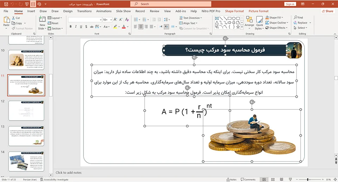The width and height of the screenshot is (338, 182).
Task: Open Comments from the status bar
Action: pos(248,180)
